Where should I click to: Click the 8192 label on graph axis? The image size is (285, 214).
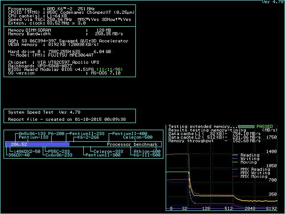click(x=271, y=208)
